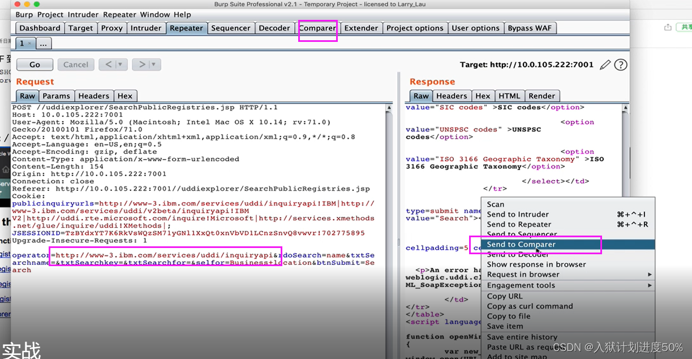Open the Burp menu

(x=24, y=15)
